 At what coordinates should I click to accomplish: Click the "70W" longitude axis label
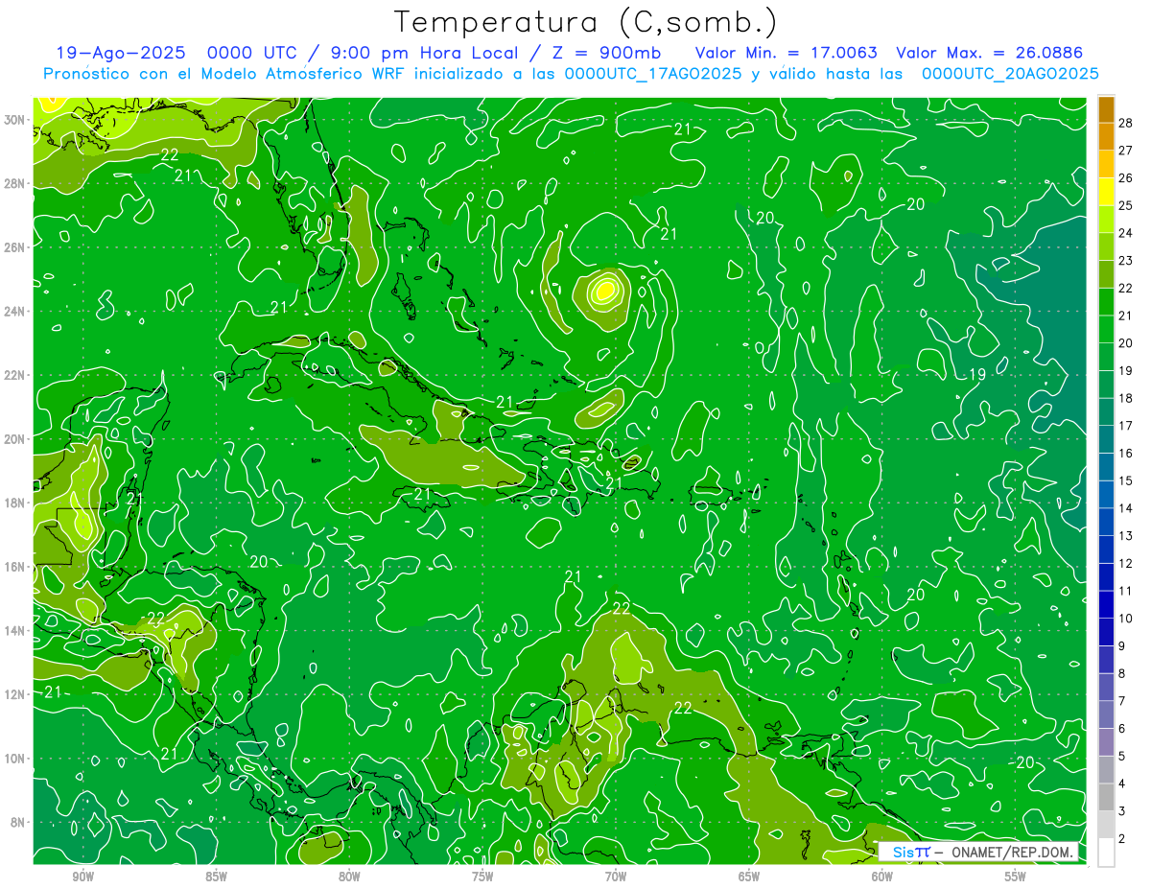pos(616,877)
